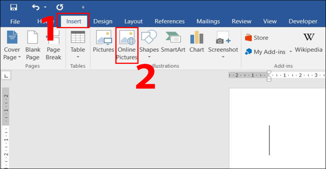Switch to the Design tab

click(x=103, y=21)
